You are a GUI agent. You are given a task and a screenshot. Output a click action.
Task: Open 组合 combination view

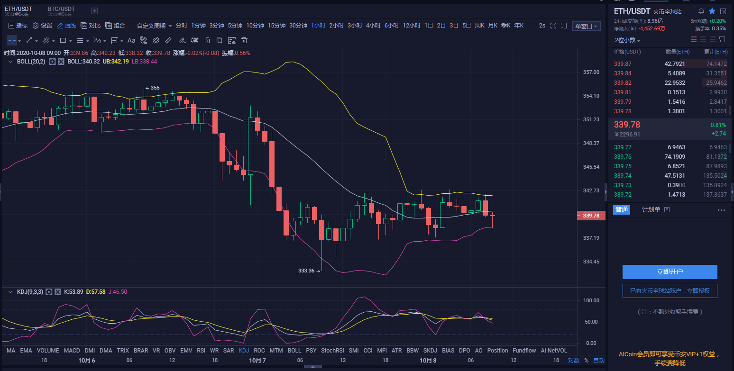pos(115,26)
